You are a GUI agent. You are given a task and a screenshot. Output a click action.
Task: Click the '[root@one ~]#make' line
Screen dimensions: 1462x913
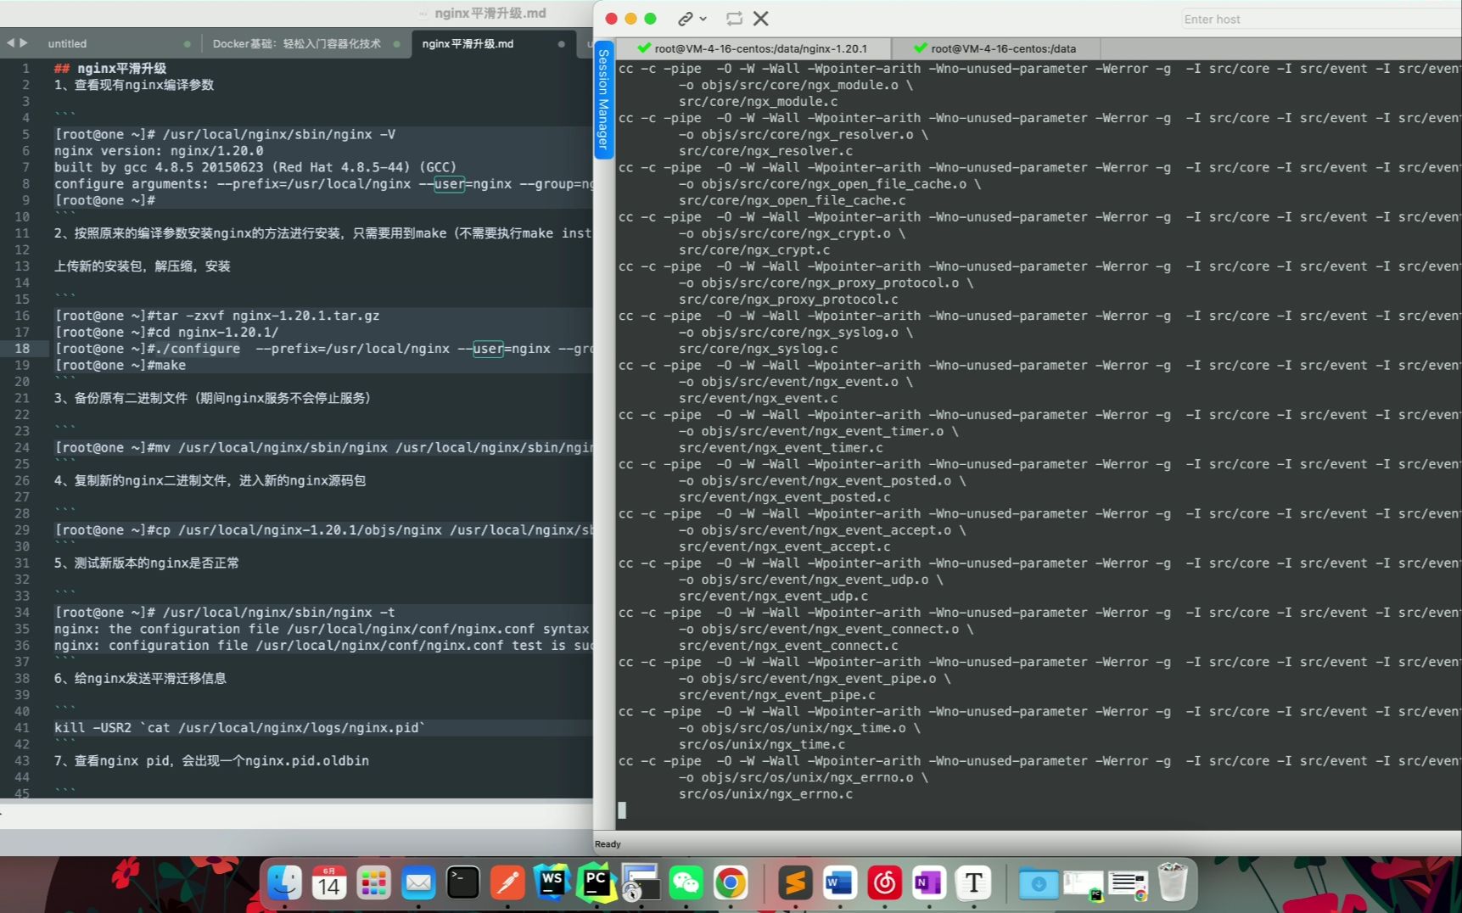tap(120, 366)
